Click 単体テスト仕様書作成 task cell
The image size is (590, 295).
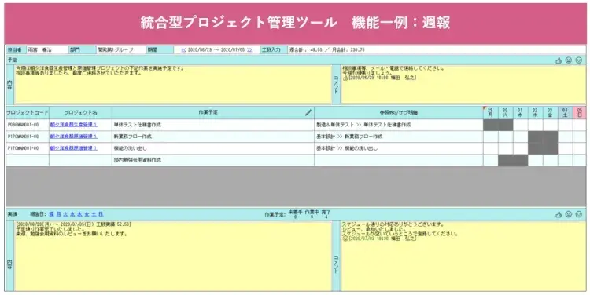[213, 125]
